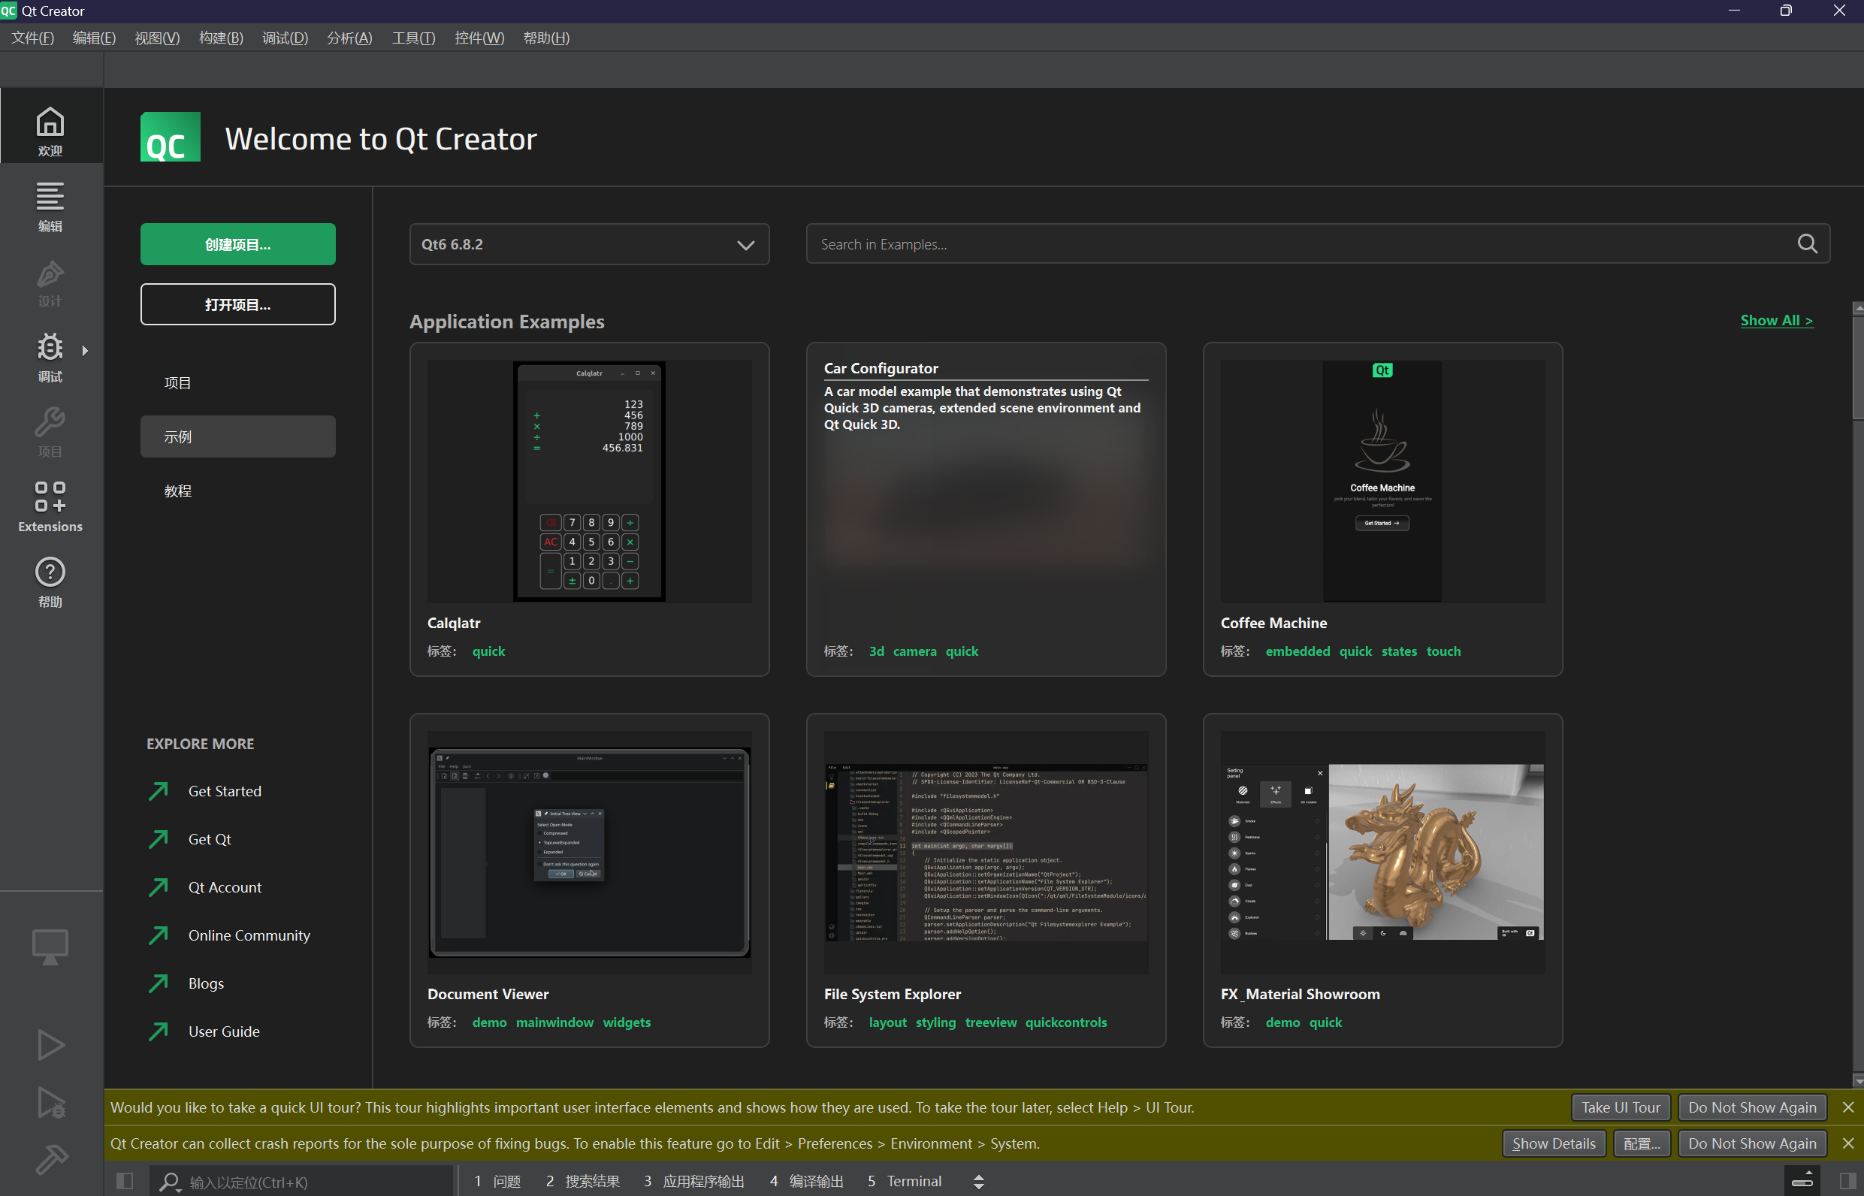The height and width of the screenshot is (1196, 1864).
Task: Click the Build hammer icon
Action: coord(50,1159)
